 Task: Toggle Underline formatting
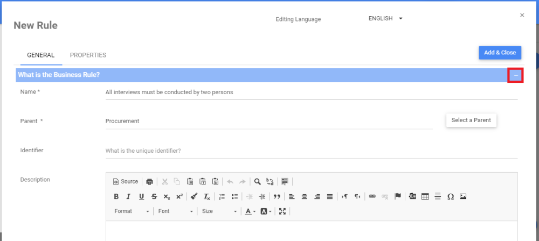141,197
